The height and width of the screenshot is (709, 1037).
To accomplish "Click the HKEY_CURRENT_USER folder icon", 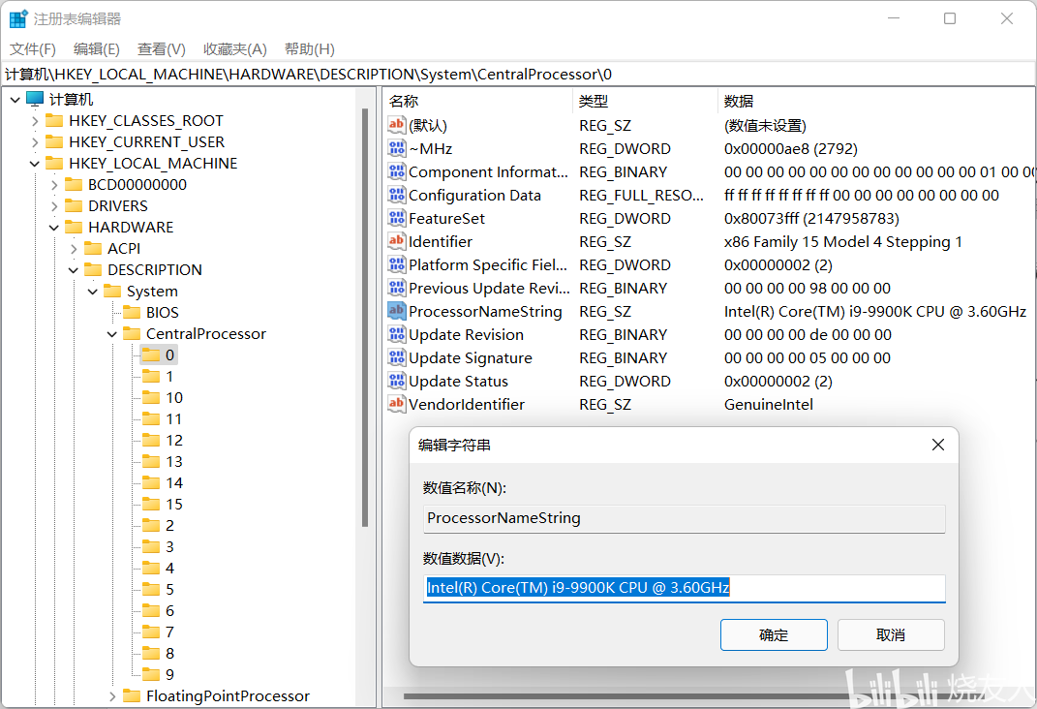I will (54, 141).
